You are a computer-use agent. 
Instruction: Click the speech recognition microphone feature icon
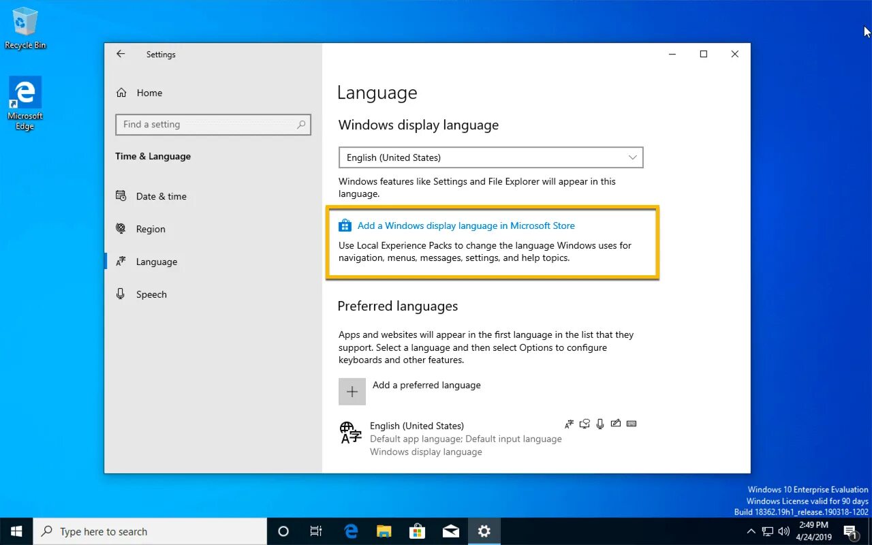coord(600,424)
